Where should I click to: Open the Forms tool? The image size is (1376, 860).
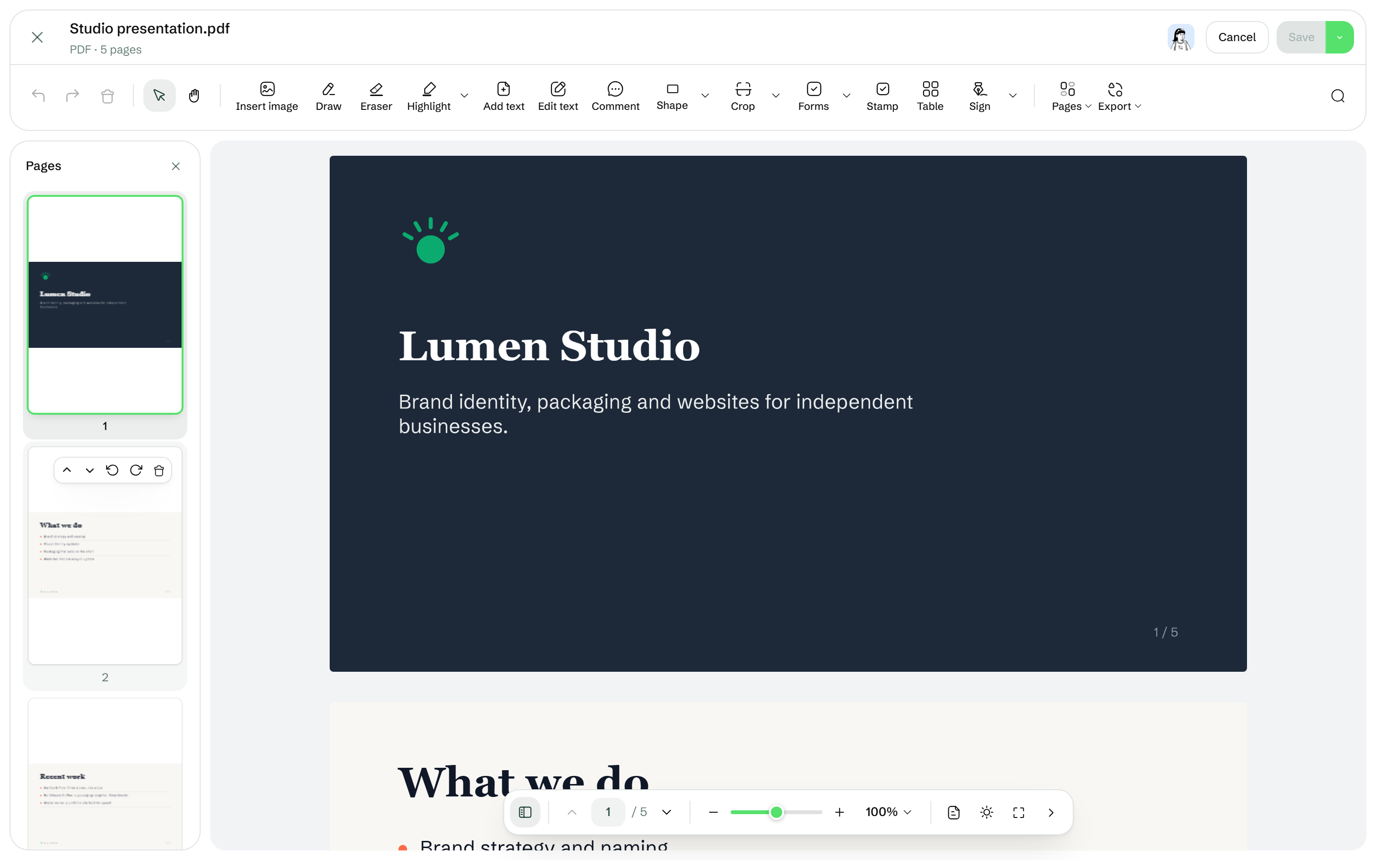813,96
